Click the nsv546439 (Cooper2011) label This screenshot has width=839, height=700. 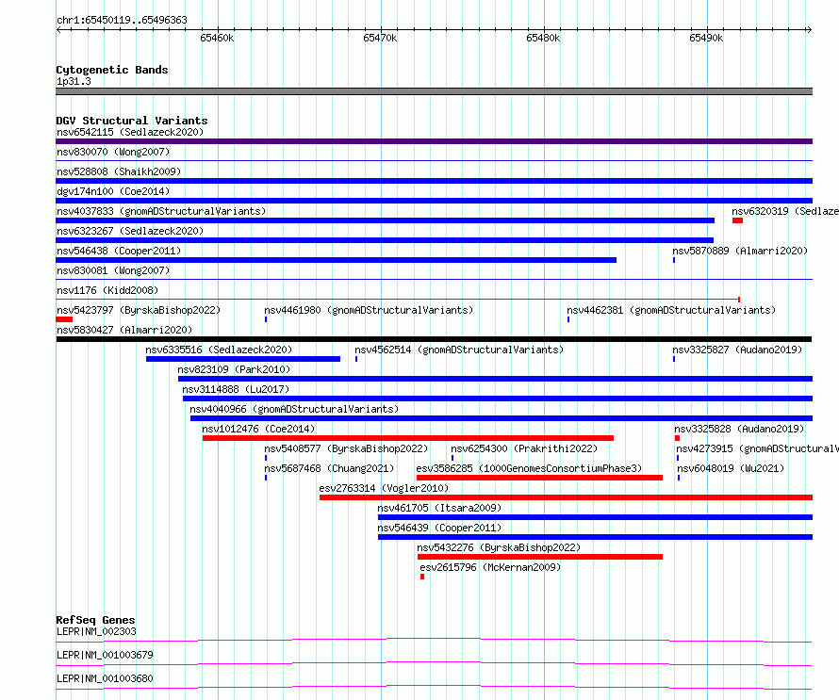pos(439,528)
